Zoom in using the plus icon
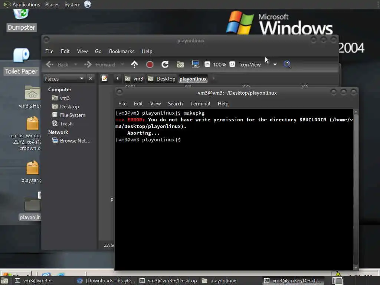Viewport: 380px width, 285px height. point(232,64)
